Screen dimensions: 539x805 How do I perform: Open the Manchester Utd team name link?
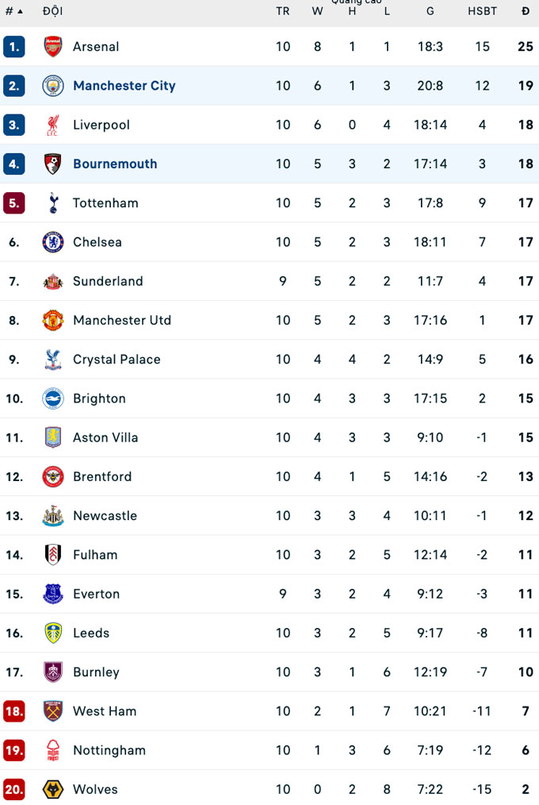(122, 321)
